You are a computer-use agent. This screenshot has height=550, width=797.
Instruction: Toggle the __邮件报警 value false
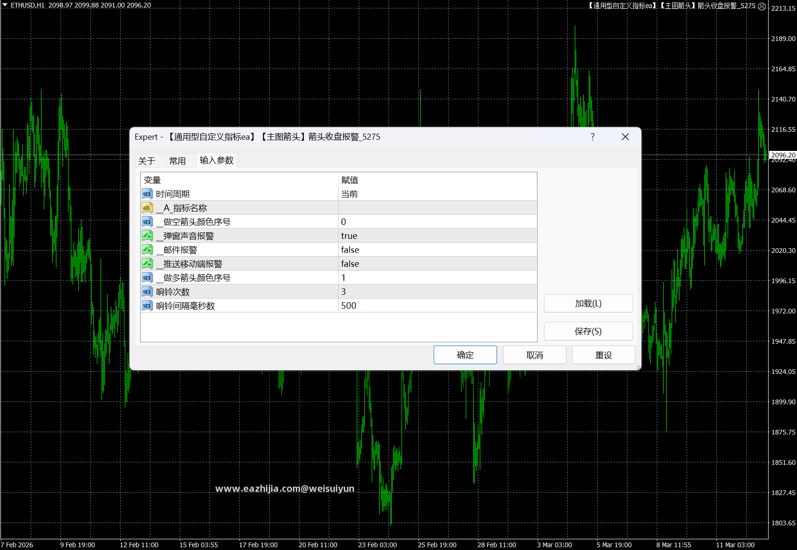click(437, 250)
